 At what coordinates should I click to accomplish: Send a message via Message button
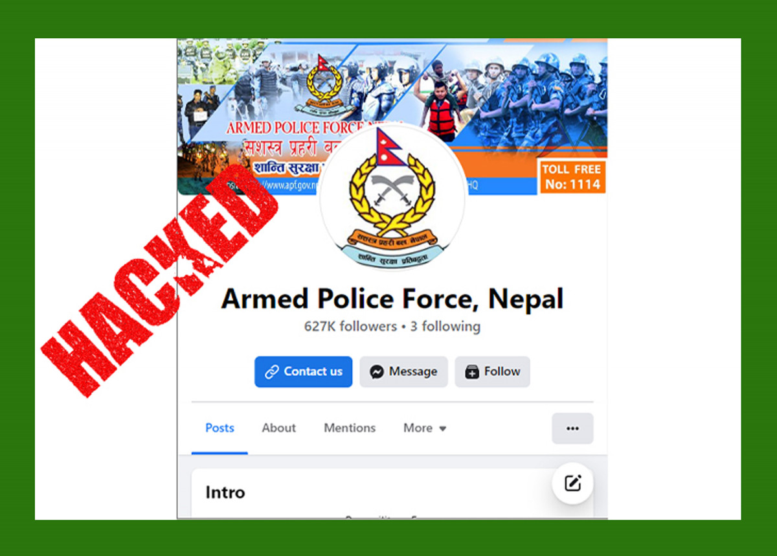click(403, 372)
